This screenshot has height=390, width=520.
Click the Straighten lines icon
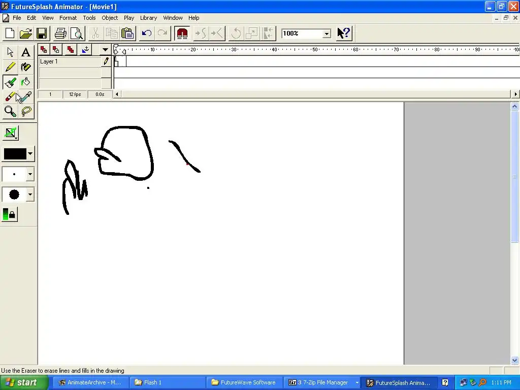(x=217, y=33)
